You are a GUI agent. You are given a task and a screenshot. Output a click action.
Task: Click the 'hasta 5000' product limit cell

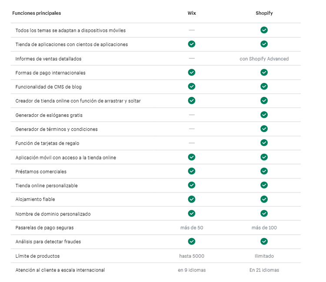(192, 256)
